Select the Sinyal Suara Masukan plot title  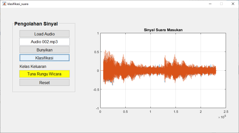163,30
